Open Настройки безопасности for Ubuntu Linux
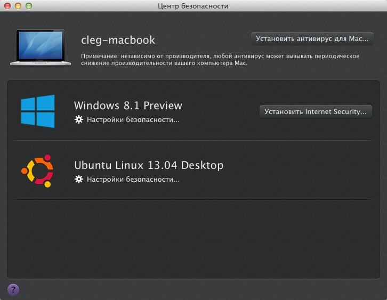 pyautogui.click(x=133, y=180)
